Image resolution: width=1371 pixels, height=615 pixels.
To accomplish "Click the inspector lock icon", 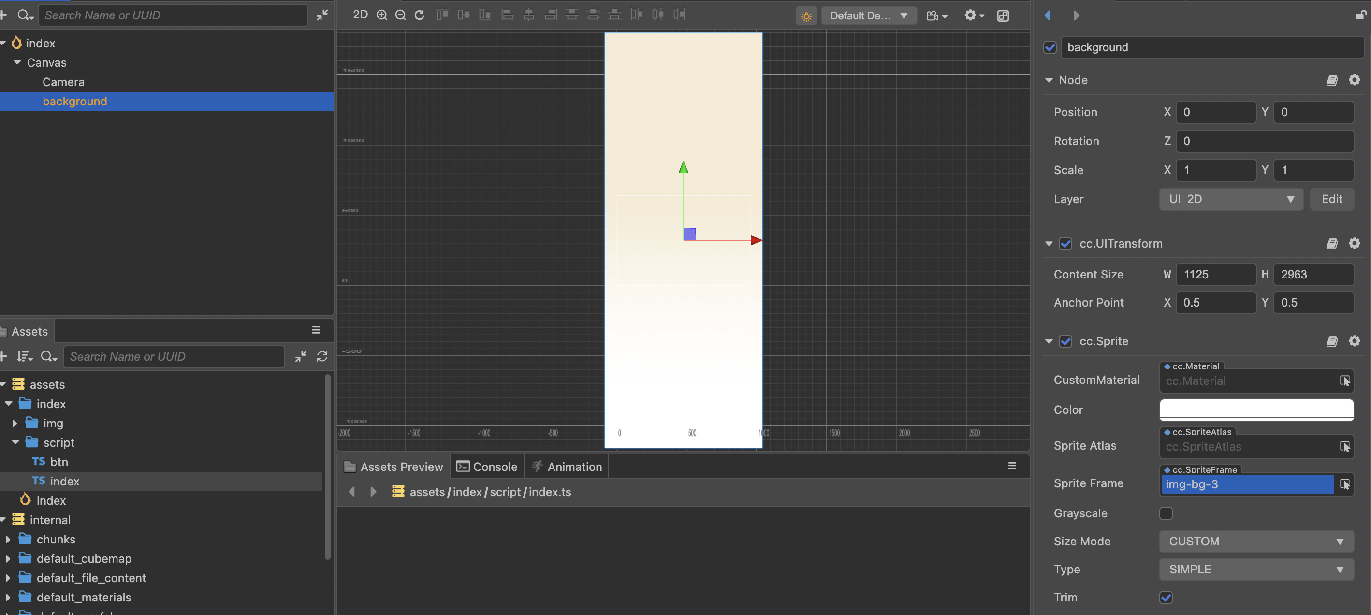I will pos(1360,15).
